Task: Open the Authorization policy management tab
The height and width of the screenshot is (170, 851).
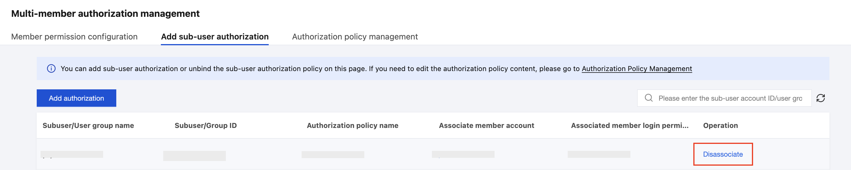Action: point(354,37)
